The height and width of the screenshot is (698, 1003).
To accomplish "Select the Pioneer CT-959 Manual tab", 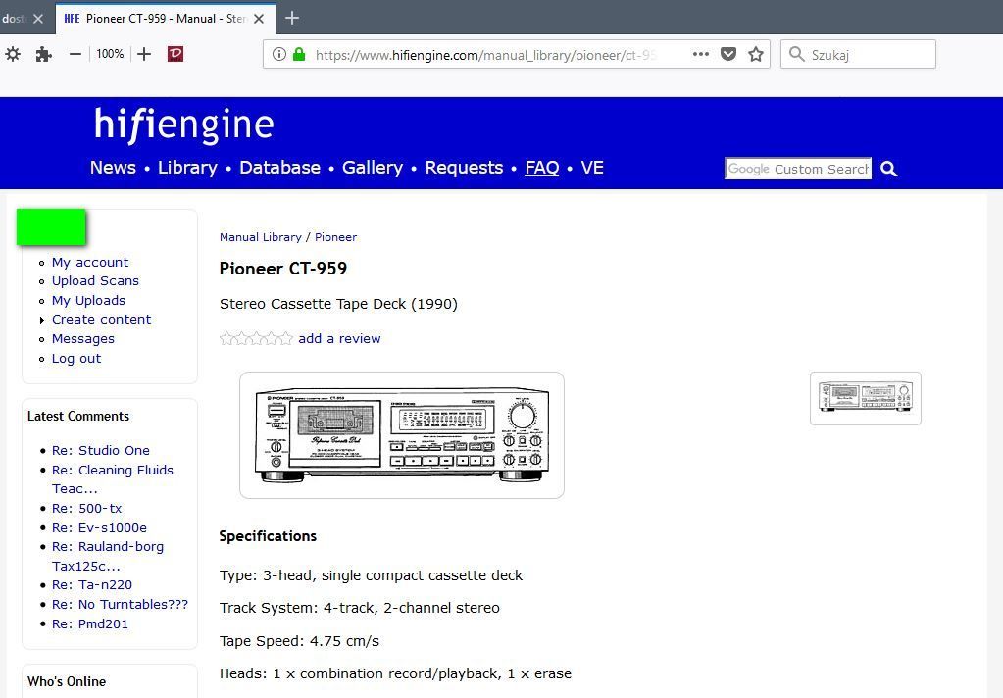I will 166,19.
